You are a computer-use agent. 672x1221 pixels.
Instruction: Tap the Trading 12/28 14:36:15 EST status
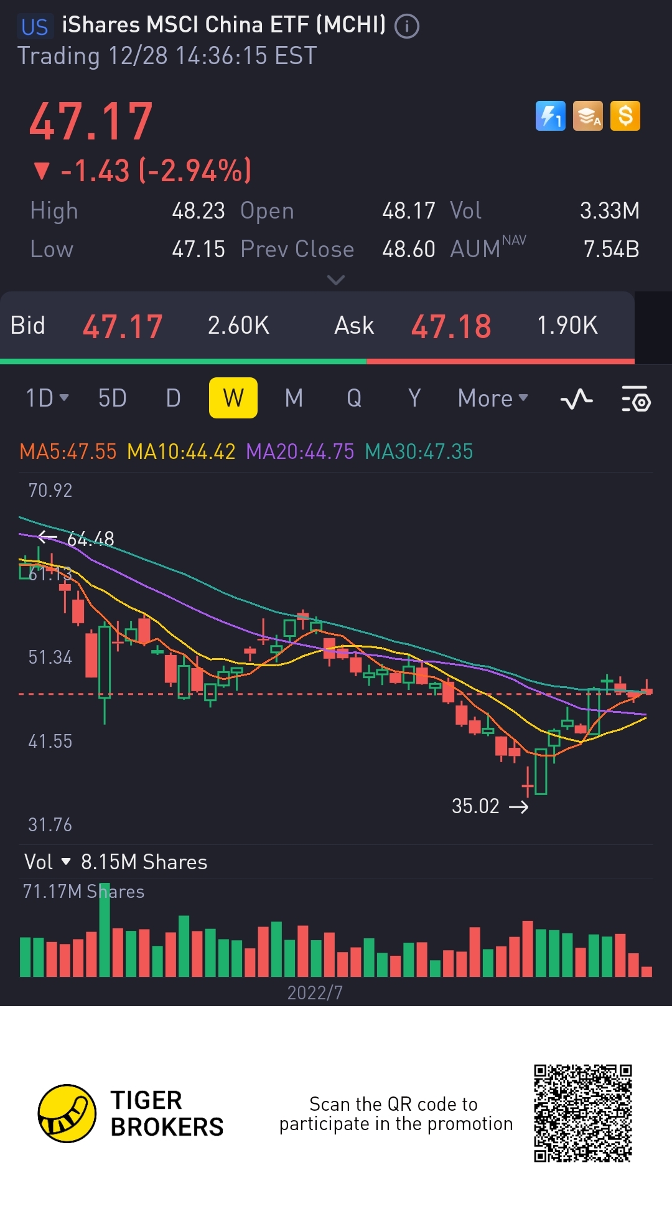pyautogui.click(x=167, y=56)
